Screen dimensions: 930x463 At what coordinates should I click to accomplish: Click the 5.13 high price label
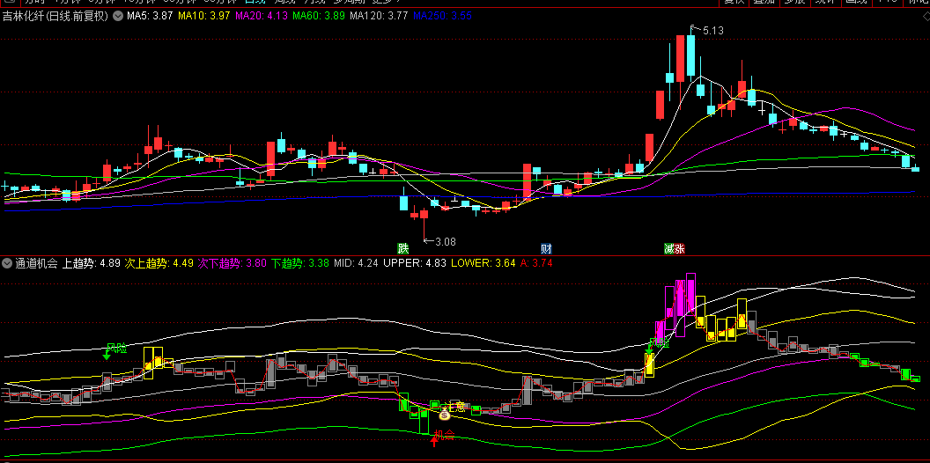[x=712, y=30]
